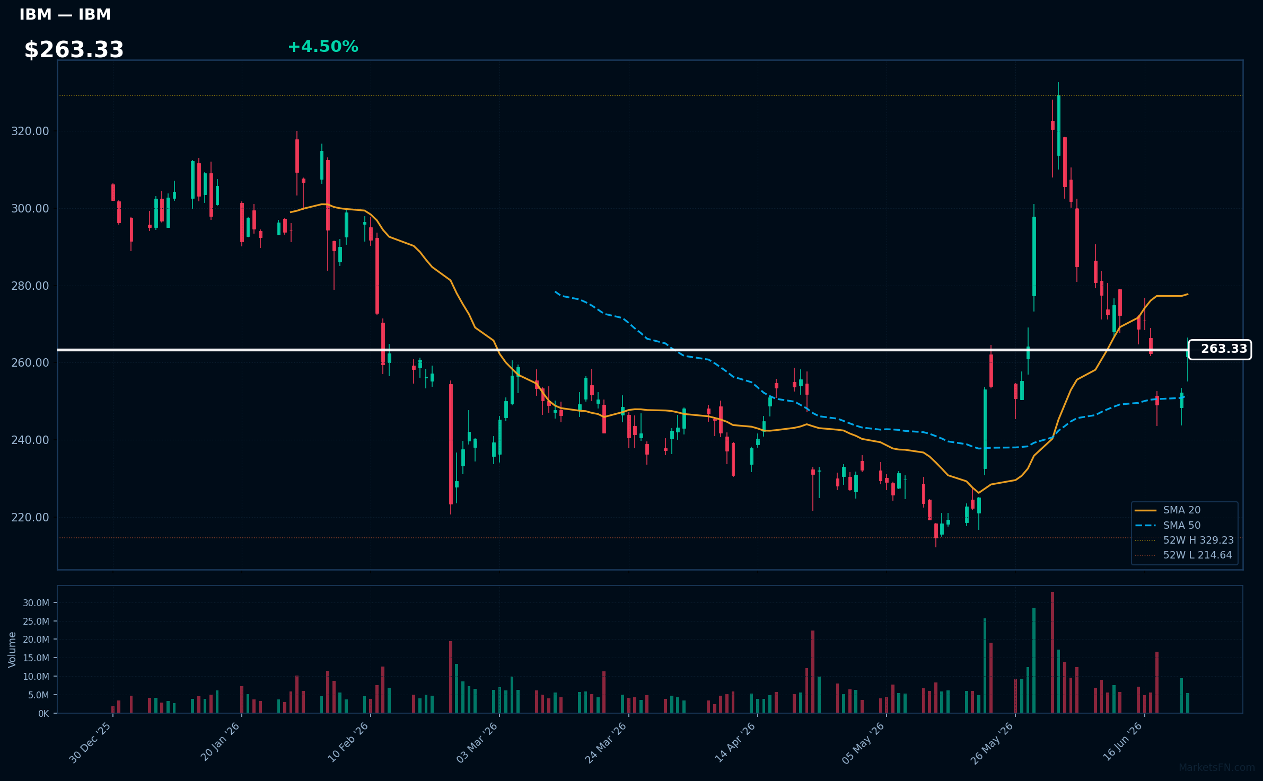Screen dimensions: 1263x781
Task: Click the 5.0M volume axis label
Action: [x=38, y=695]
